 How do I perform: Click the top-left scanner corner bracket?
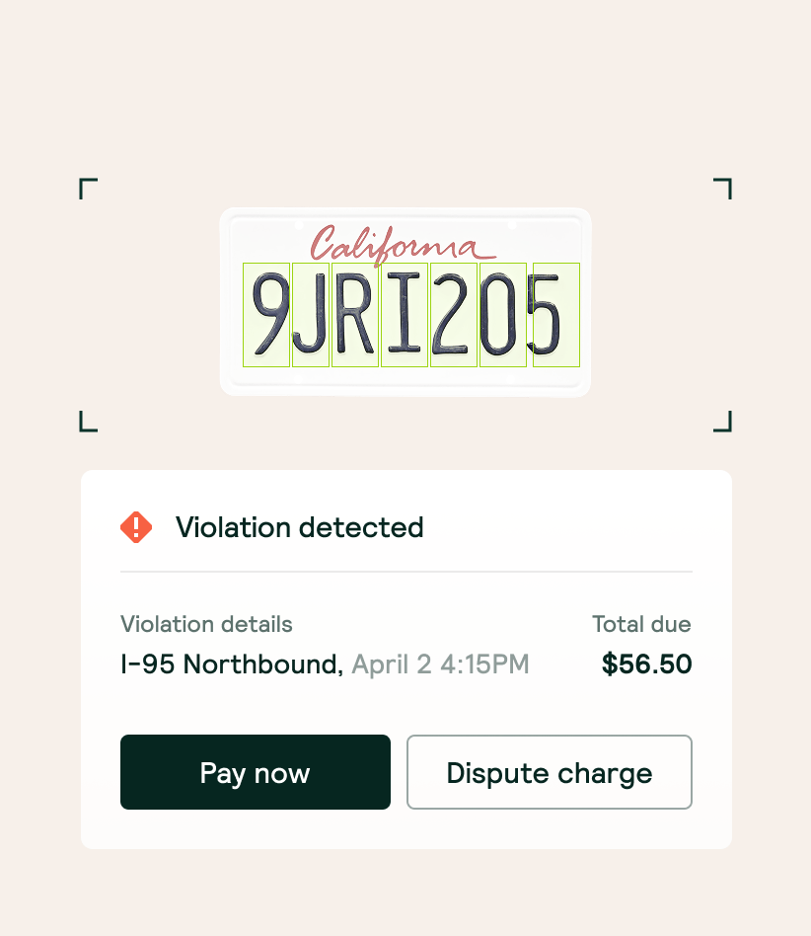point(87,188)
